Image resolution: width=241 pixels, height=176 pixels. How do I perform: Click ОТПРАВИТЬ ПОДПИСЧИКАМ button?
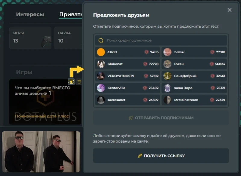point(161,118)
